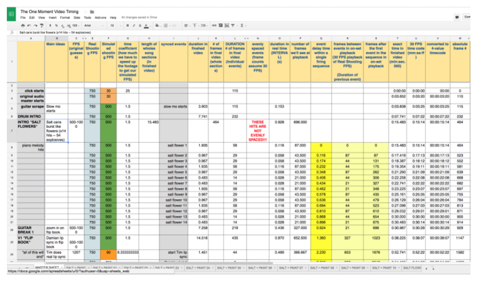Open the Arial font dropdown
479x284 pixels.
point(93,26)
